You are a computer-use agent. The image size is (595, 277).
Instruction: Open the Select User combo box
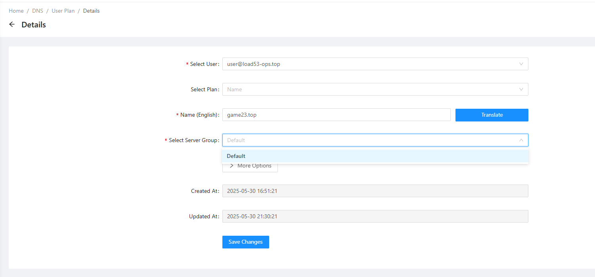369,64
